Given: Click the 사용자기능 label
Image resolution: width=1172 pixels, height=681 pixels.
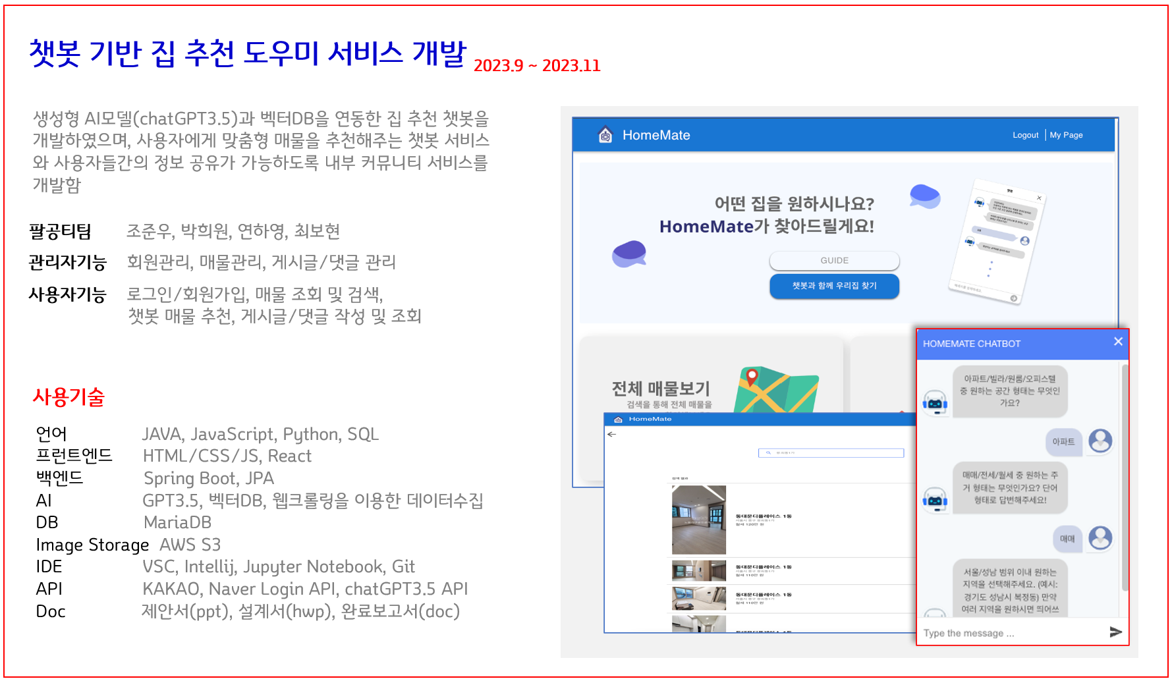Looking at the screenshot, I should coord(67,294).
